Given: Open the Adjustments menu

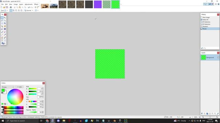Looking at the screenshot, I should tap(29, 4).
